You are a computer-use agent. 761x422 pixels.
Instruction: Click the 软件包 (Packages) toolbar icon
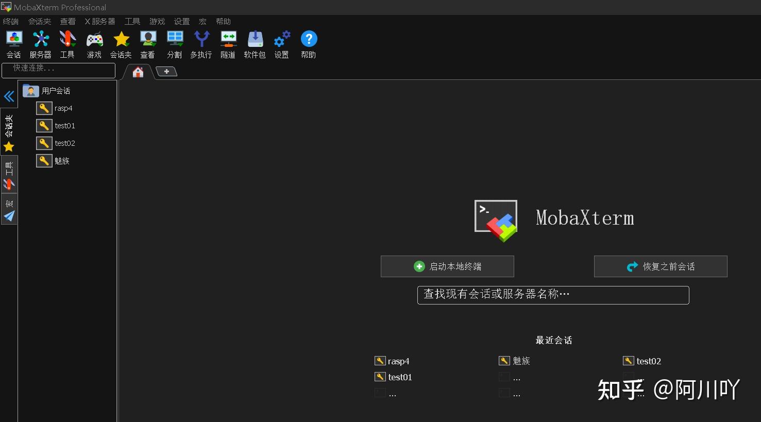[255, 45]
